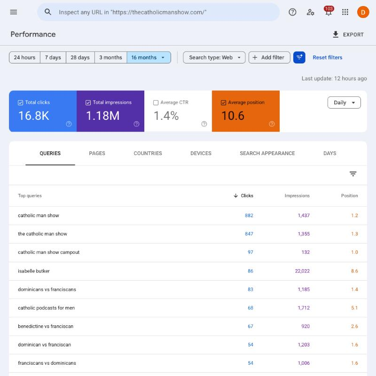Screen dimensions: 376x376
Task: Switch to the Pages tab
Action: [x=97, y=154]
